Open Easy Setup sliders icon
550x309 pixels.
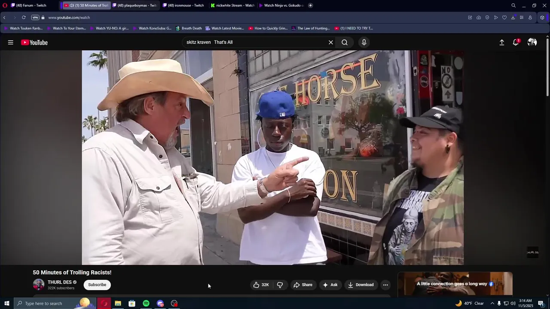522,18
